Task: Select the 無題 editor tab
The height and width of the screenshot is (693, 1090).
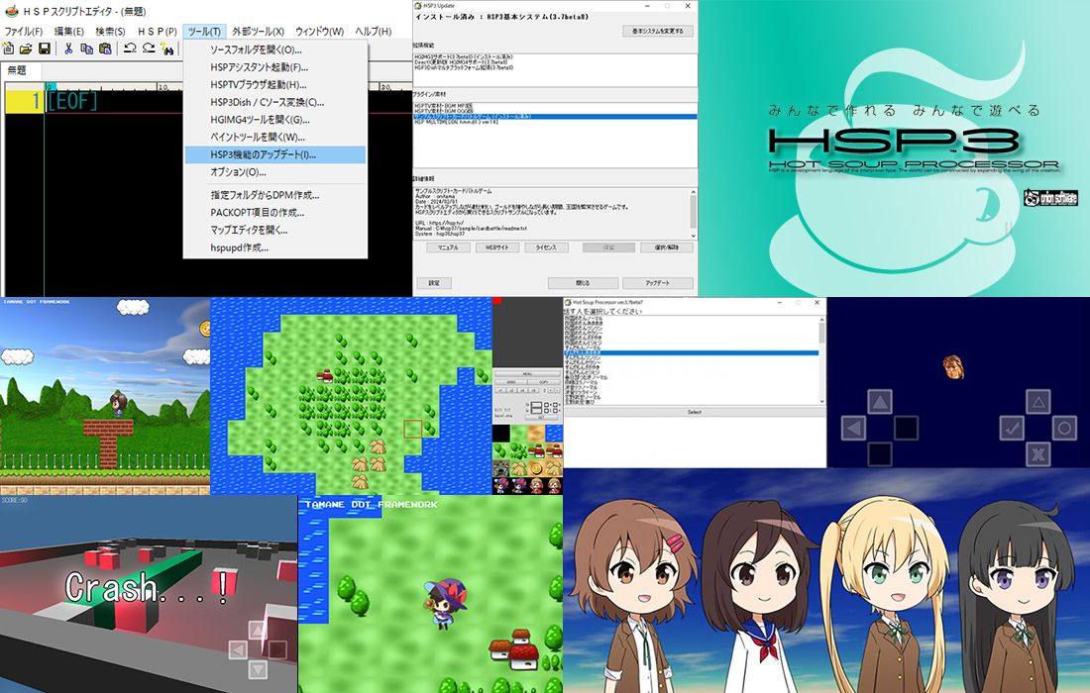Action: tap(22, 70)
